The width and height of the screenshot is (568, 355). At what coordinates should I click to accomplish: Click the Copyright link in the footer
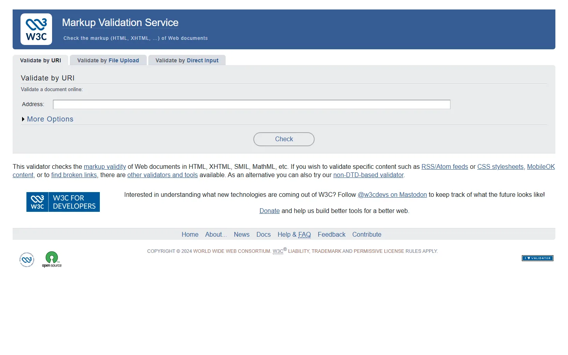tap(161, 251)
